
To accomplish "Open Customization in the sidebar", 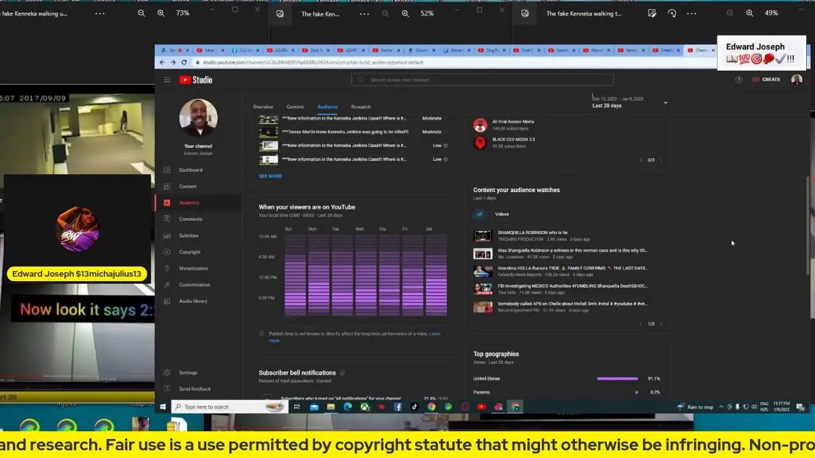I will coord(194,284).
